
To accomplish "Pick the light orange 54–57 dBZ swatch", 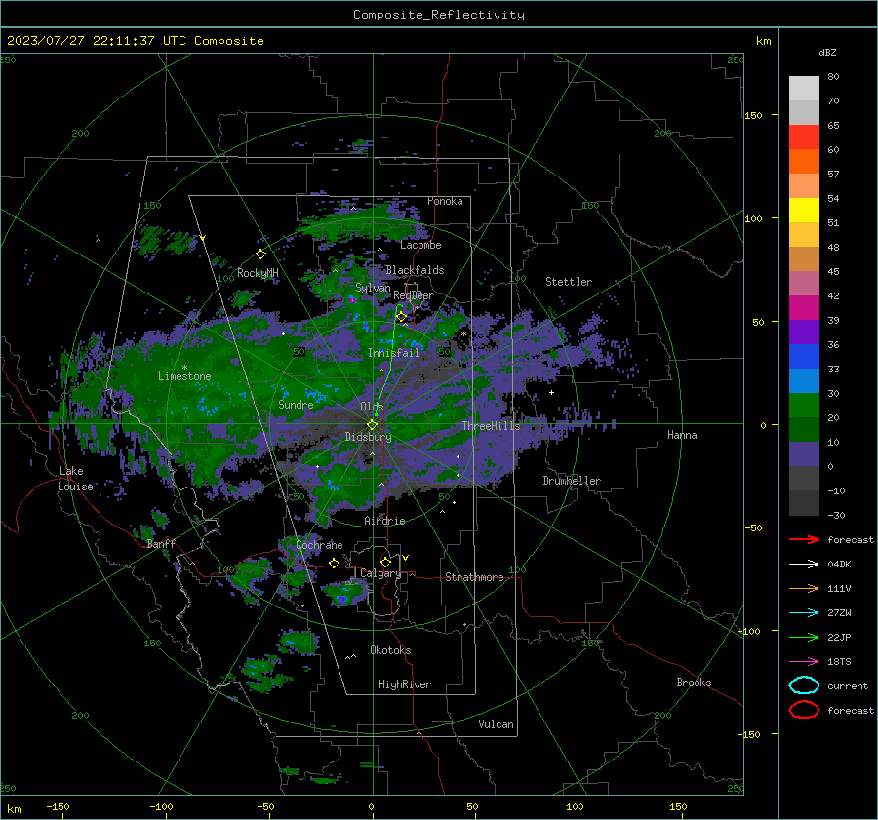I will click(x=804, y=185).
